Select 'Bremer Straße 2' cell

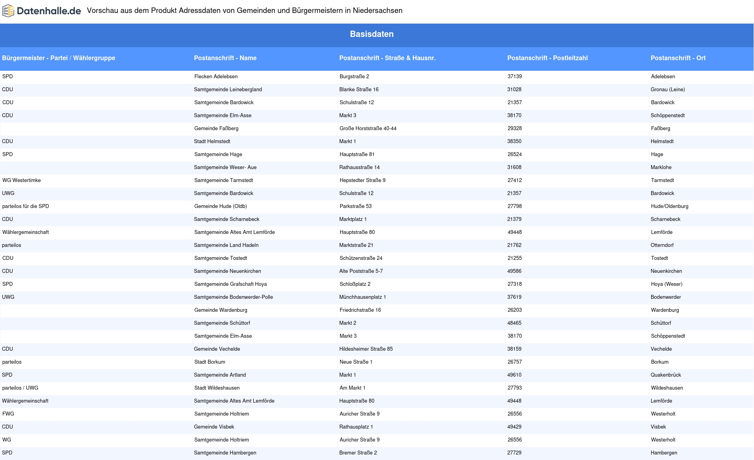[421, 453]
